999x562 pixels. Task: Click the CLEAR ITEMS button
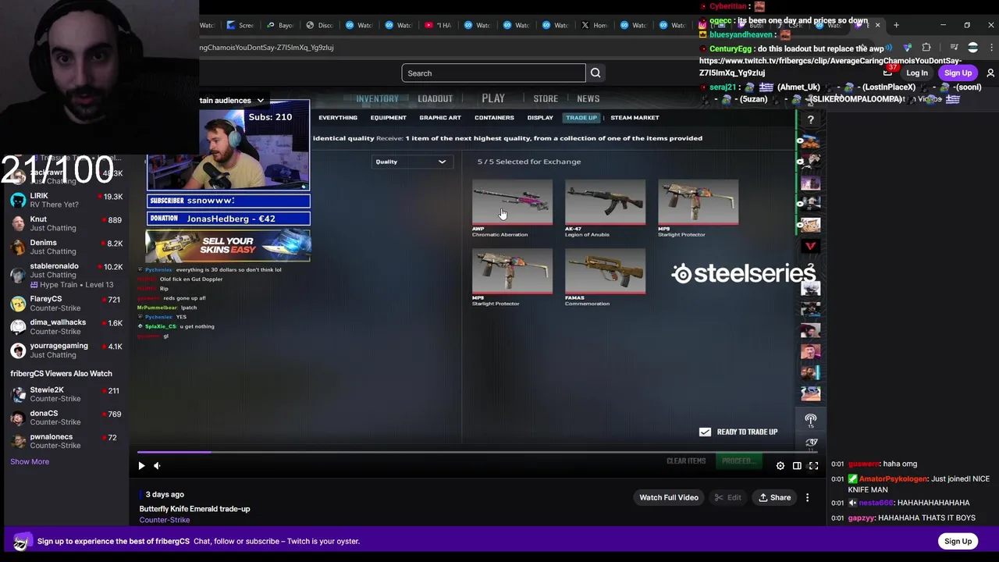pyautogui.click(x=686, y=461)
